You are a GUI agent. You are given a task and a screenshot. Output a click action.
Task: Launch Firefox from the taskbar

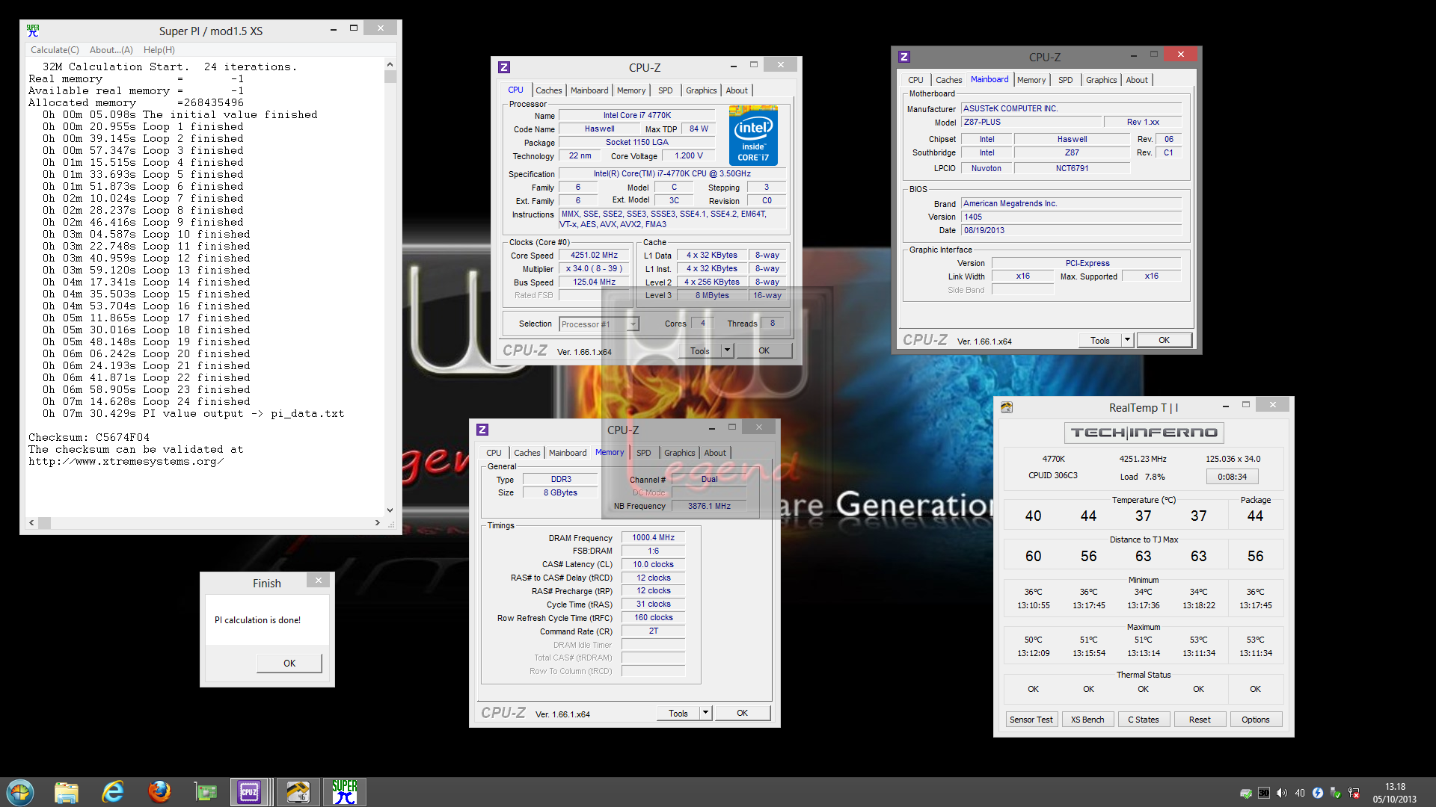click(x=159, y=791)
